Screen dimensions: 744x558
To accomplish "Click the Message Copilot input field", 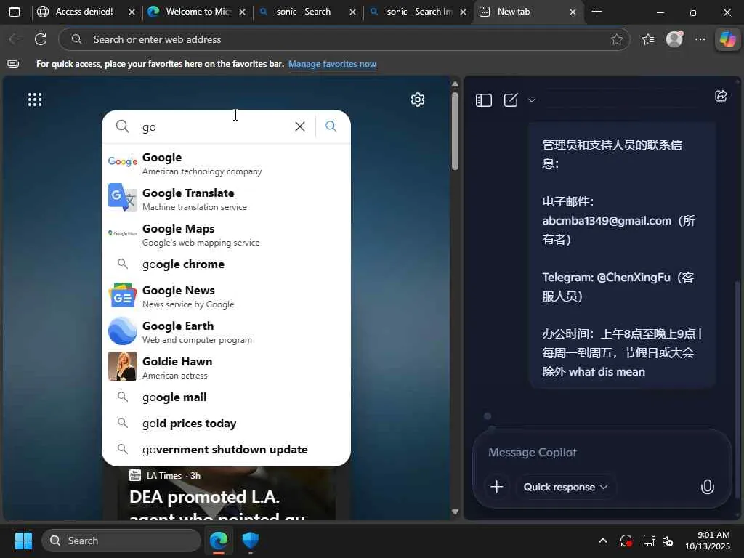I will click(x=602, y=452).
